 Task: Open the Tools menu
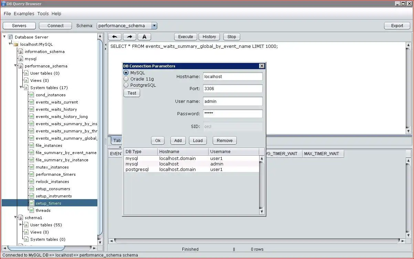coord(43,14)
